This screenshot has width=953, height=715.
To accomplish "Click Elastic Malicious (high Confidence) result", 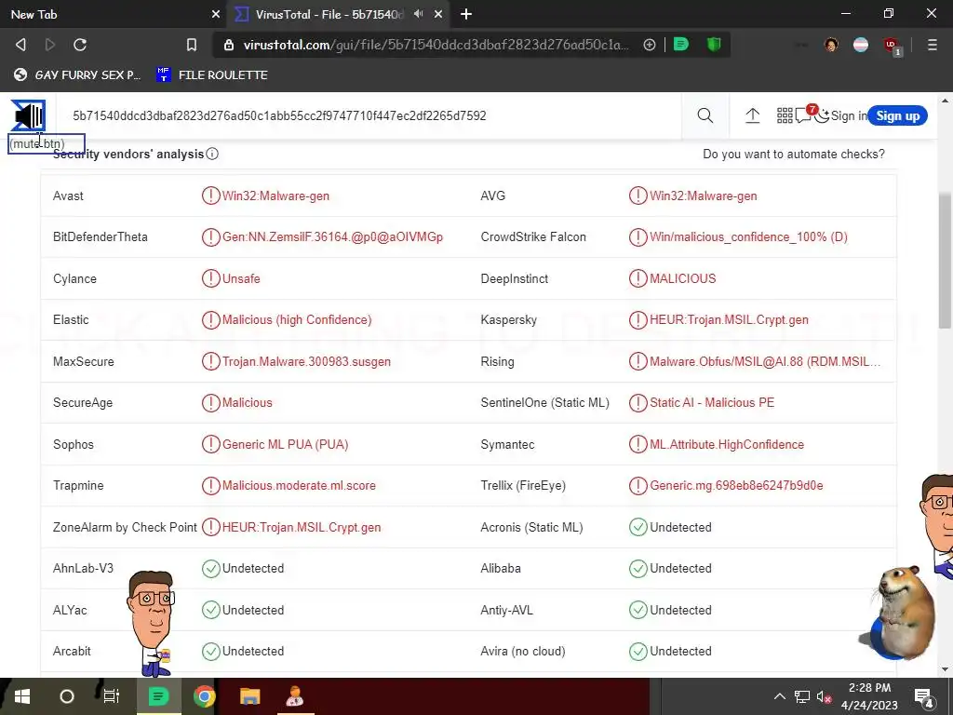I will (x=297, y=320).
